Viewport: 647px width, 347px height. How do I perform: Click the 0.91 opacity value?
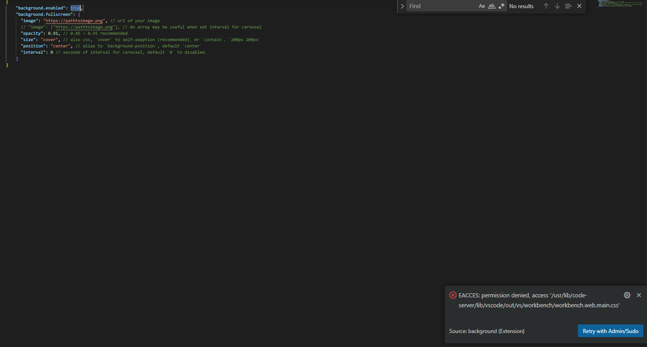click(x=53, y=33)
